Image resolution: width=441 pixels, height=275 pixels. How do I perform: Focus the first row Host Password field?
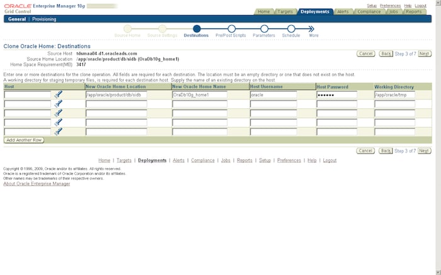[x=336, y=94]
